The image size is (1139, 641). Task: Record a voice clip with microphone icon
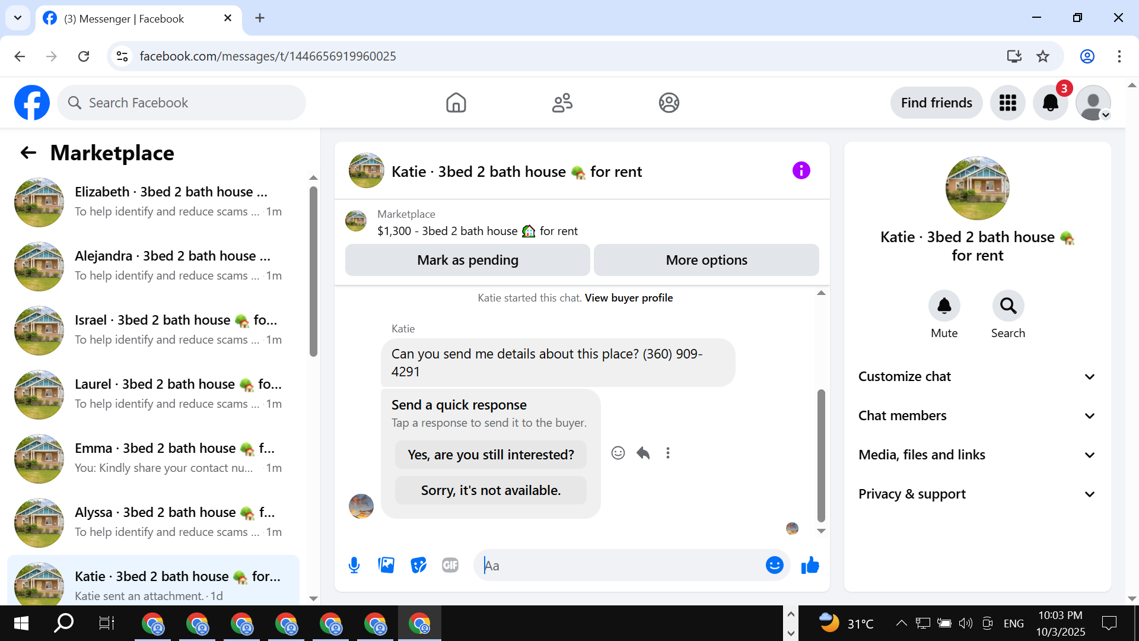(354, 565)
